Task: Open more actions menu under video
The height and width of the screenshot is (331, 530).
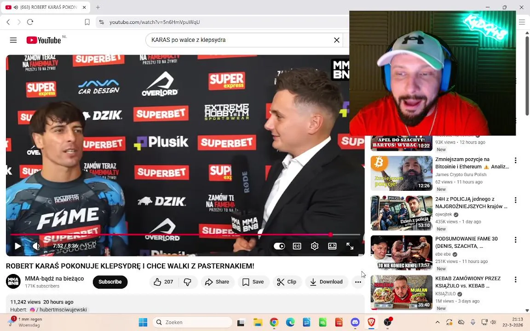Action: pyautogui.click(x=358, y=282)
